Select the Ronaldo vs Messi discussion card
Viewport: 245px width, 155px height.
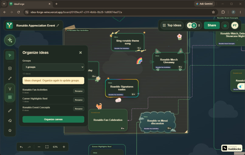157,122
